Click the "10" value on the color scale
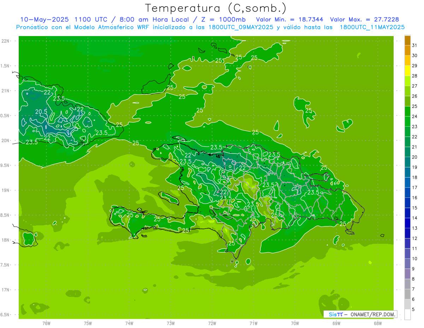Screen dimensions: 424x328 click(x=415, y=259)
